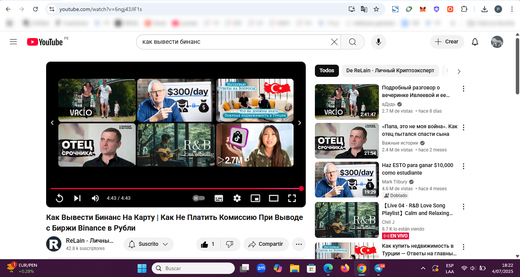520x277 pixels.
Task: Clear the search box text
Action: click(x=334, y=42)
